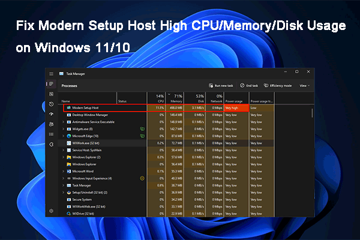This screenshot has height=240, width=360.
Task: Click the End task button
Action: pyautogui.click(x=249, y=86)
